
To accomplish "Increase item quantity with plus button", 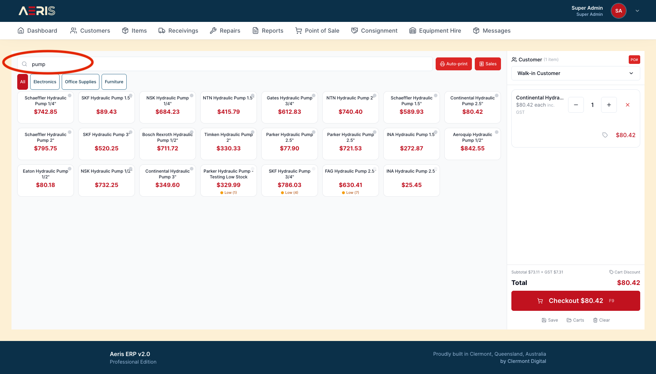I will 609,105.
